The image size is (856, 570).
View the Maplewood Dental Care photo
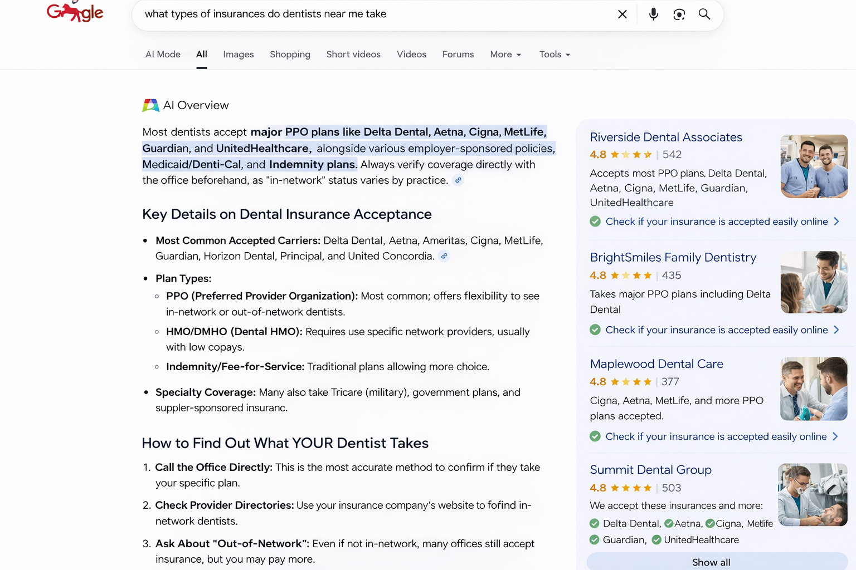pyautogui.click(x=814, y=389)
